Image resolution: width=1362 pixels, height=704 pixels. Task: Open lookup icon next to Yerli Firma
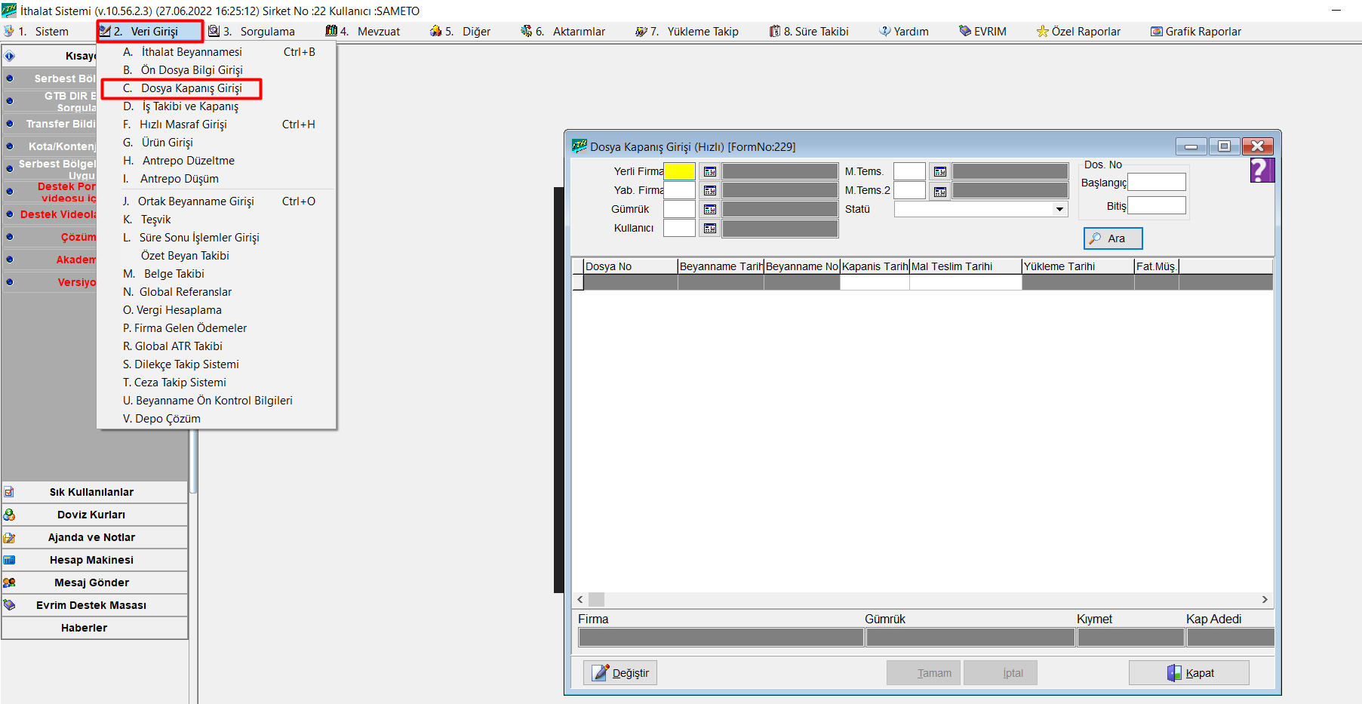point(709,172)
